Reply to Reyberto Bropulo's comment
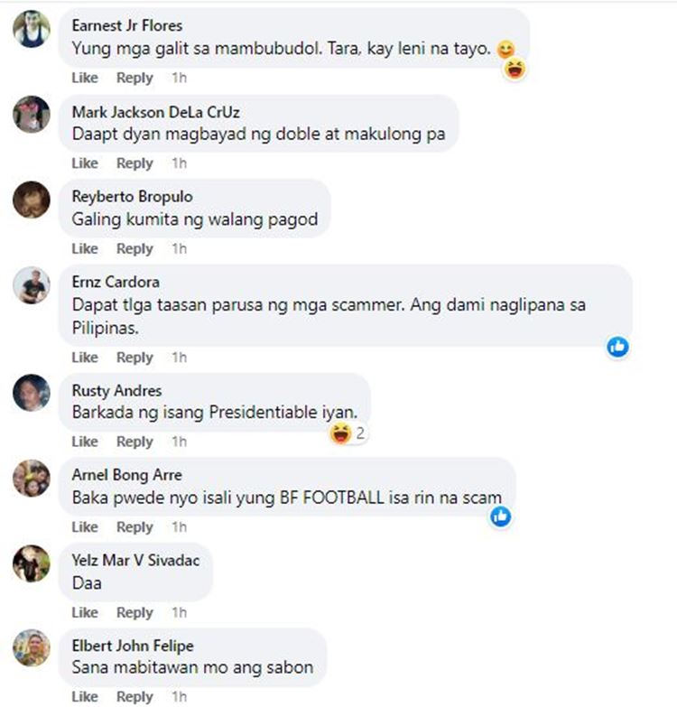This screenshot has width=677, height=707. tap(134, 249)
